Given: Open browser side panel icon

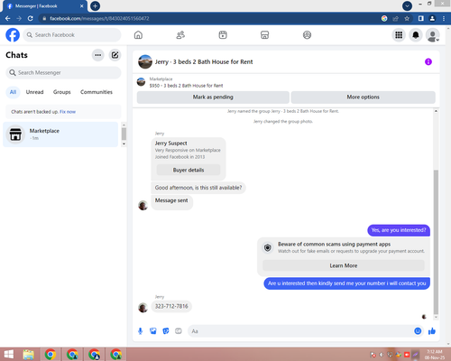Looking at the screenshot, I should click(x=420, y=19).
